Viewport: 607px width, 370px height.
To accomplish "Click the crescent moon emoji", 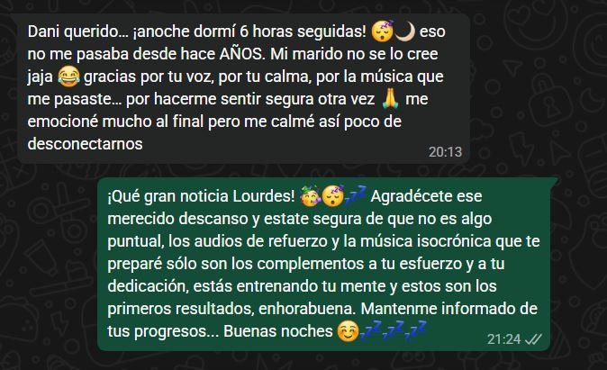I will tap(405, 32).
